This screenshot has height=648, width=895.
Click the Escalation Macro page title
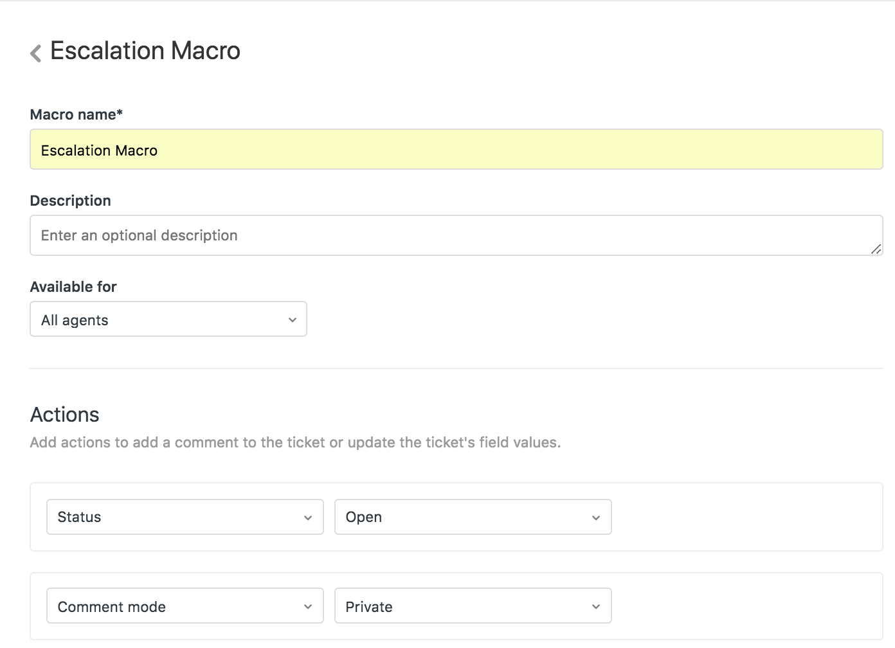[x=145, y=51]
